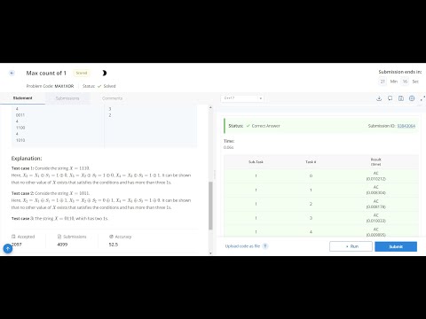Click the Sub-Task column header
Viewport: 426px width, 319px height.
tap(256, 162)
